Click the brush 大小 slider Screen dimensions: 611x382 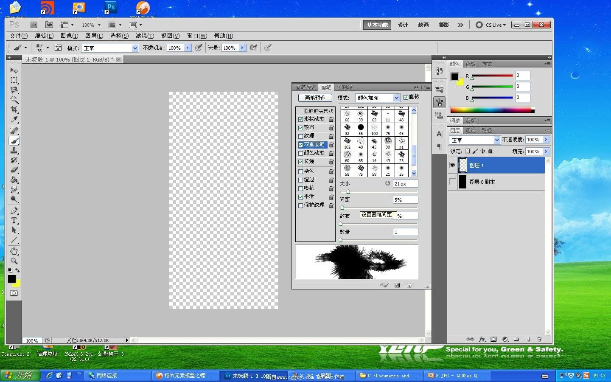tap(379, 191)
